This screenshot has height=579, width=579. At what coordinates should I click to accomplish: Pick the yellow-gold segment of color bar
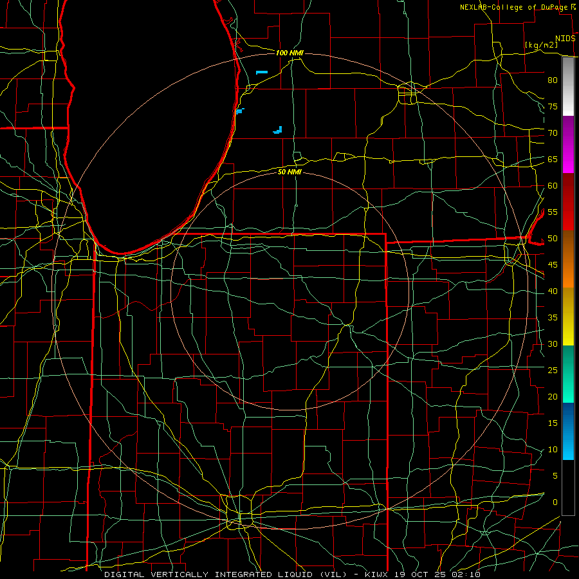[x=568, y=317]
